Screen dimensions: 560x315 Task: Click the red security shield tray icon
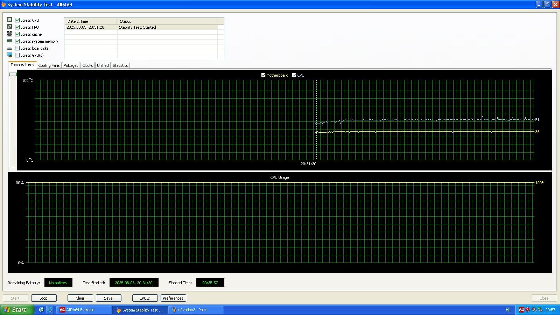coord(527,310)
